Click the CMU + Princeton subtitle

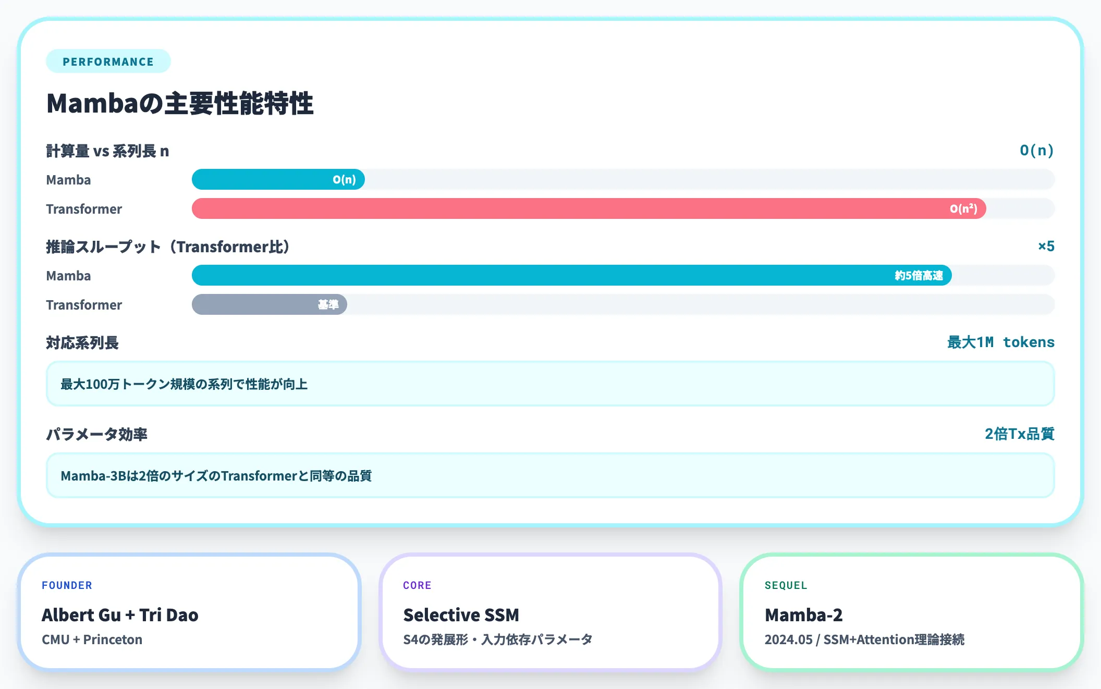92,639
